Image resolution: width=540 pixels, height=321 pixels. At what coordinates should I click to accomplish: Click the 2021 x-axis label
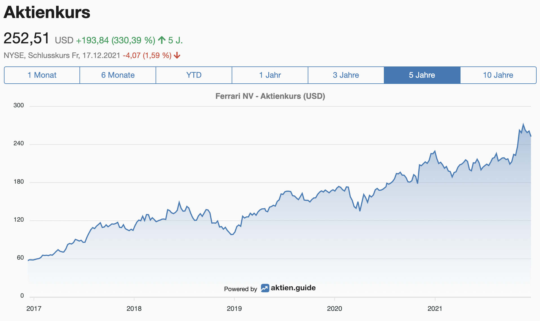(x=435, y=309)
